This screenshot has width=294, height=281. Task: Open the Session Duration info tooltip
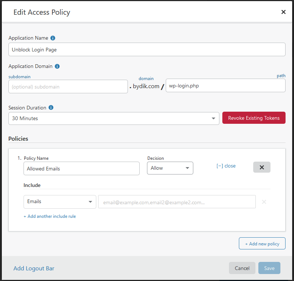click(51, 107)
